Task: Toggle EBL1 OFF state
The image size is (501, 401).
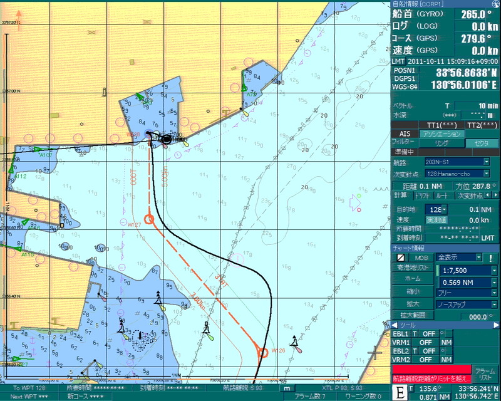Action: click(x=427, y=334)
